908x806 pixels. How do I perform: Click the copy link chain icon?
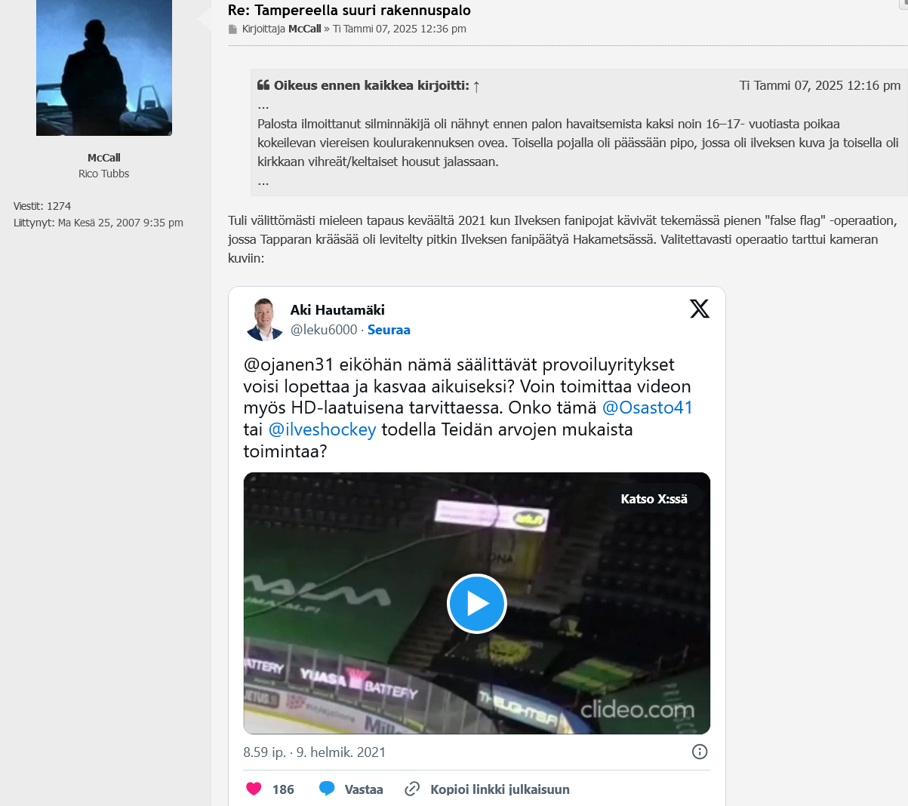(x=412, y=789)
